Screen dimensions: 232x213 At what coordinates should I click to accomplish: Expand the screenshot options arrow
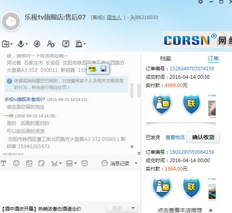60,163
